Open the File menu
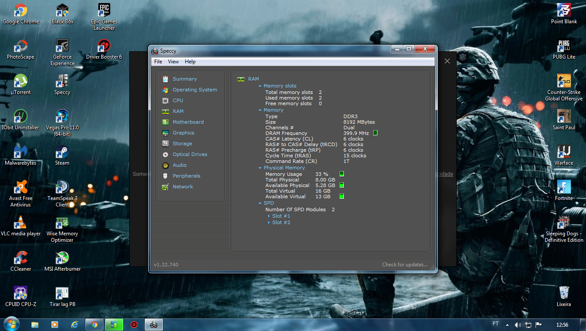 coord(158,62)
